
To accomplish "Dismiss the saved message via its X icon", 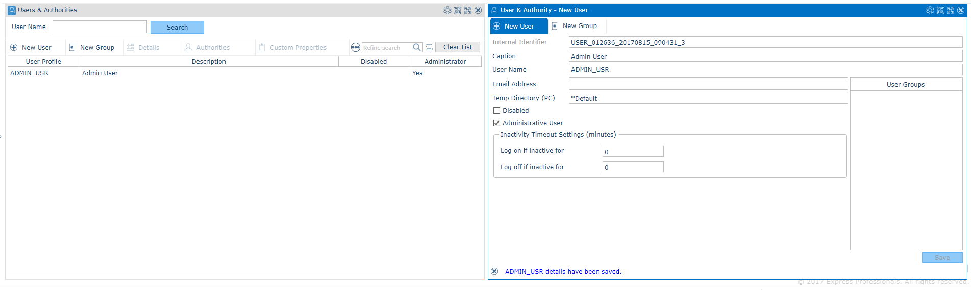I will click(494, 271).
